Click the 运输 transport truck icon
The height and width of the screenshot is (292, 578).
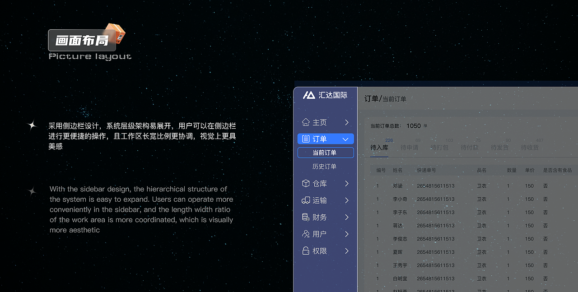pyautogui.click(x=306, y=200)
